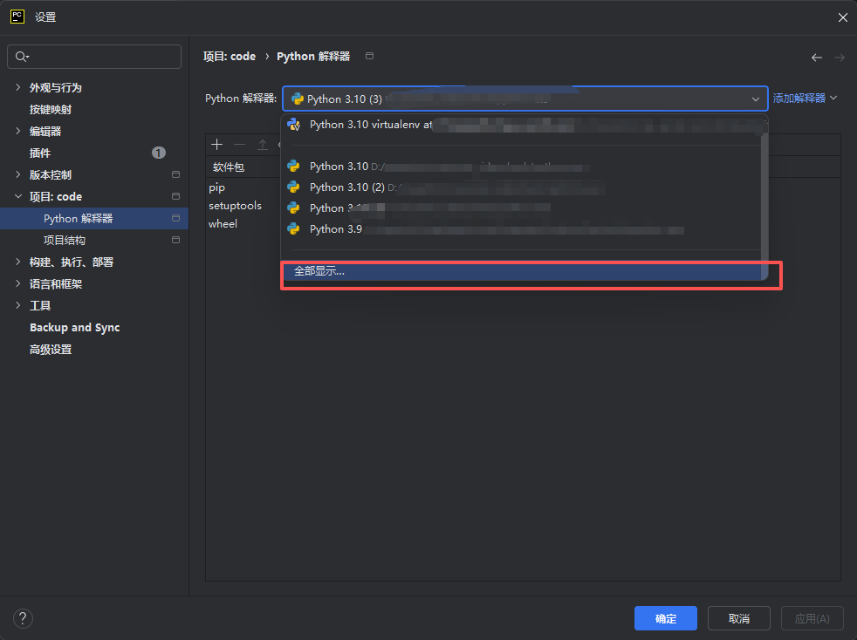Click project marker icon next to 版本控制
This screenshot has width=857, height=640.
tap(176, 174)
